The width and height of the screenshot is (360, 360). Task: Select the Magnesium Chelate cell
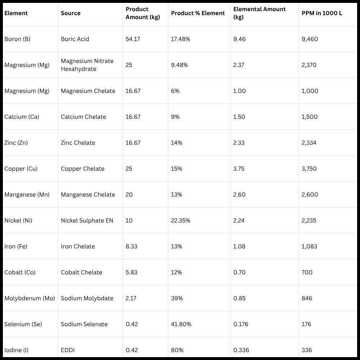click(x=88, y=91)
